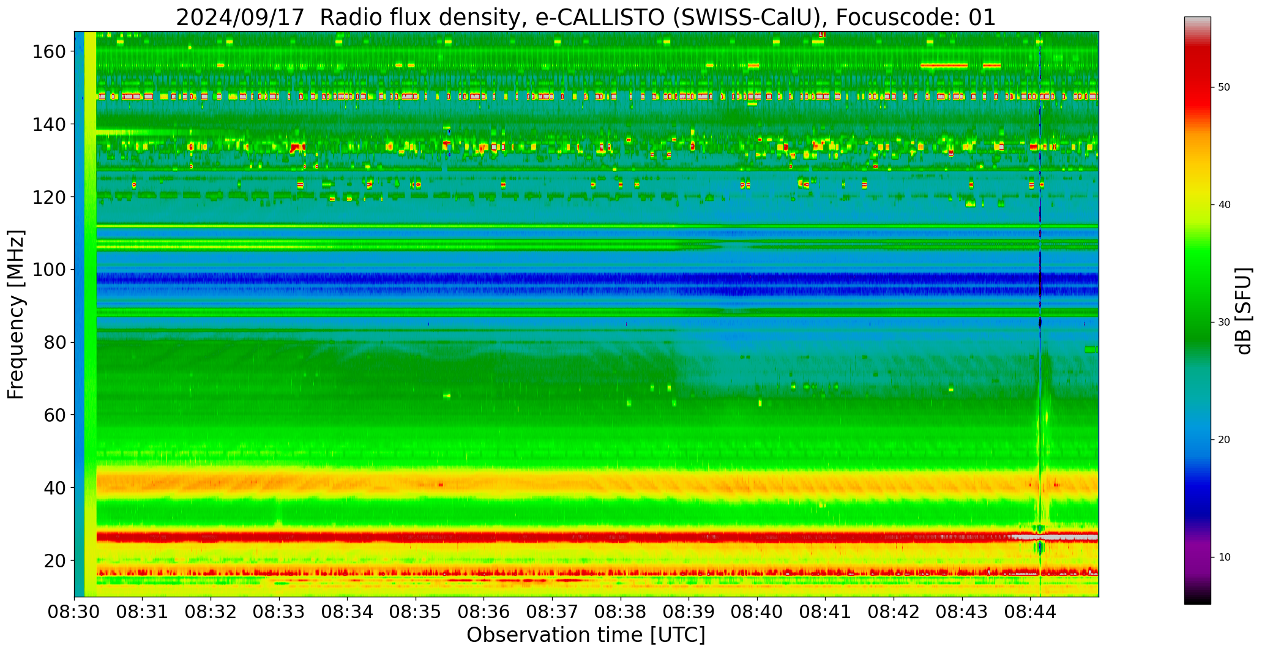
Task: Click the 60 MHz frequency tick label
Action: 55,415
